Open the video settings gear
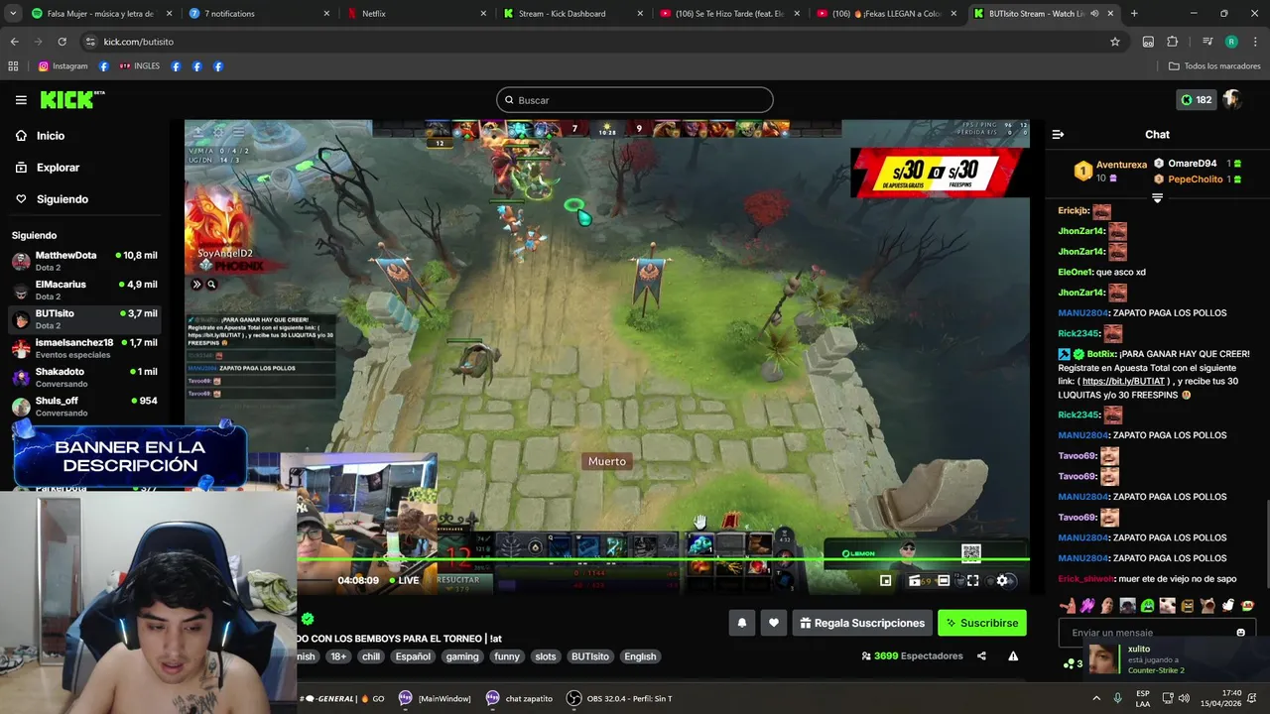This screenshot has width=1270, height=714. click(x=1002, y=581)
